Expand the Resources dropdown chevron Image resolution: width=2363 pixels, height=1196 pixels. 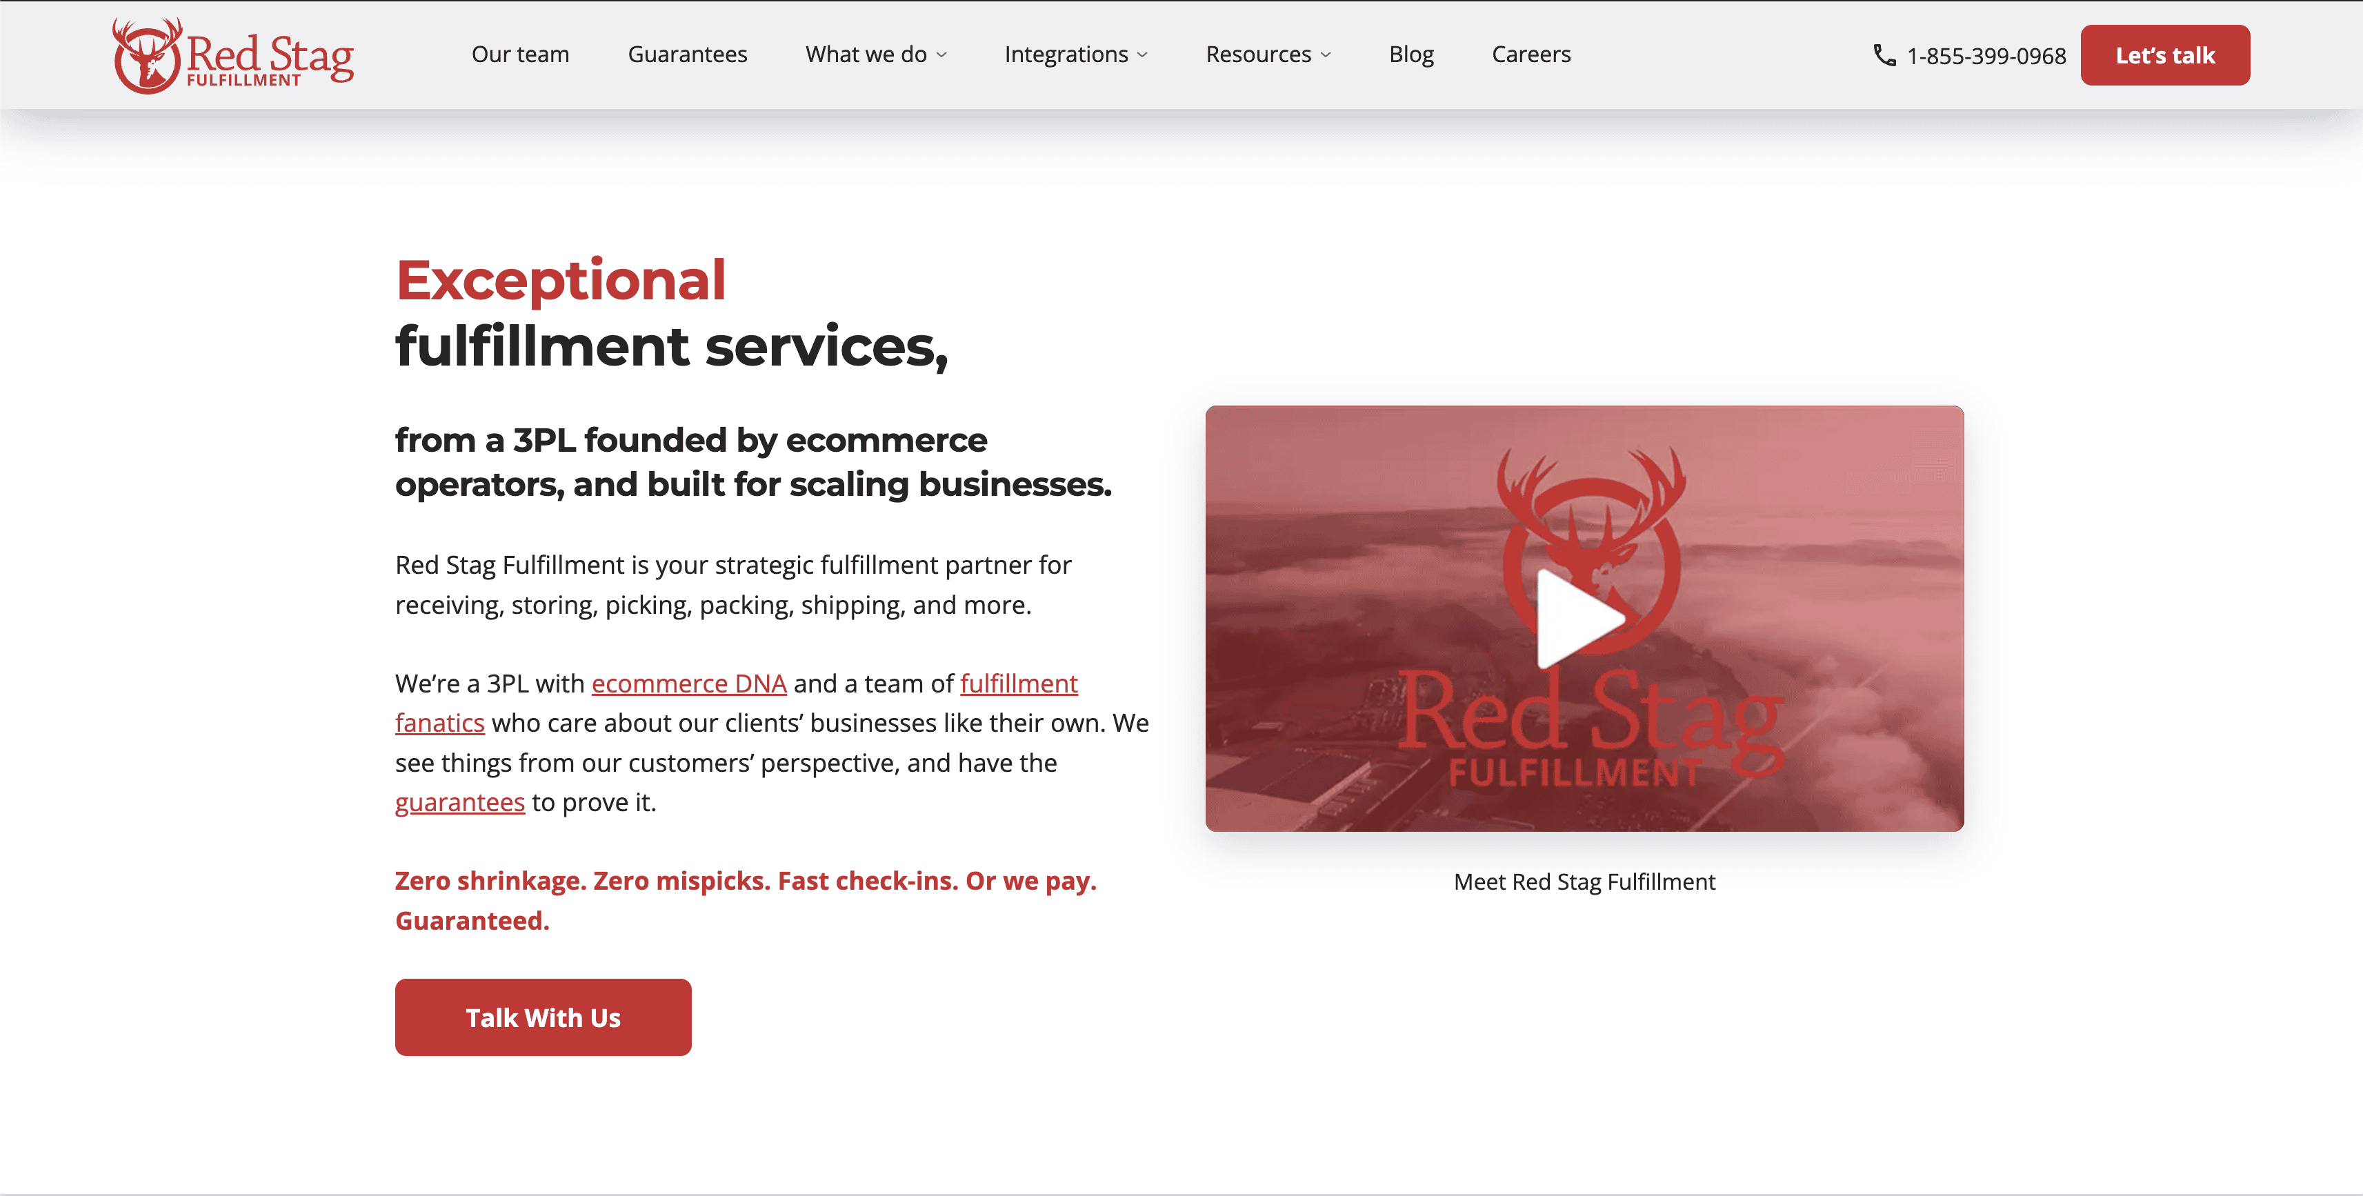[x=1326, y=55]
